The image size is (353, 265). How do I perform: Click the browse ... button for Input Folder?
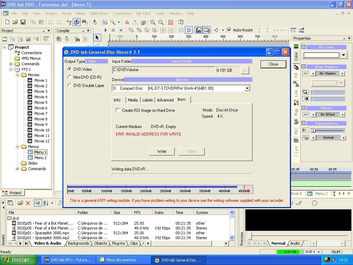click(245, 70)
